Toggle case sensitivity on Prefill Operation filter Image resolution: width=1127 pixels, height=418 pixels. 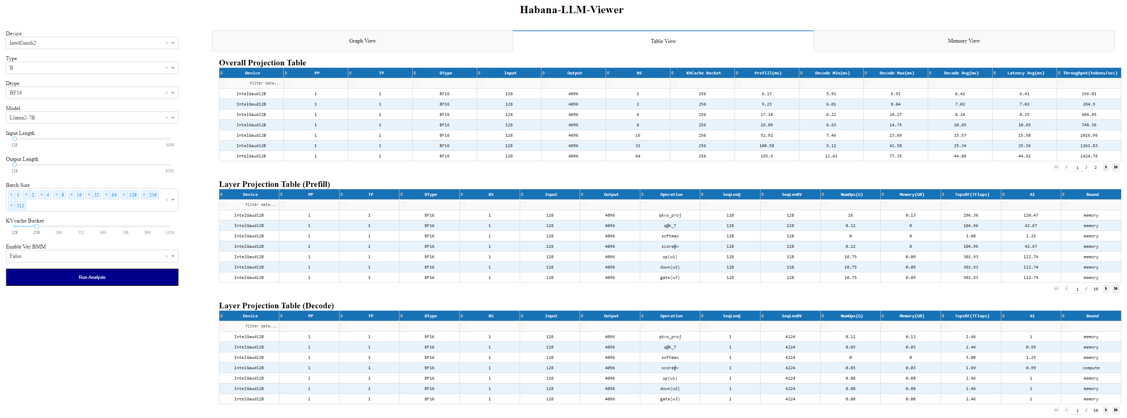644,205
